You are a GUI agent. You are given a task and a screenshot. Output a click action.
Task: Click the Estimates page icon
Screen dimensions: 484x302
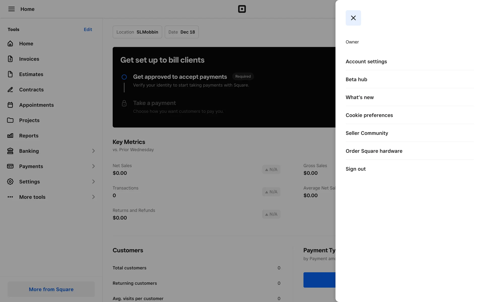(x=10, y=74)
